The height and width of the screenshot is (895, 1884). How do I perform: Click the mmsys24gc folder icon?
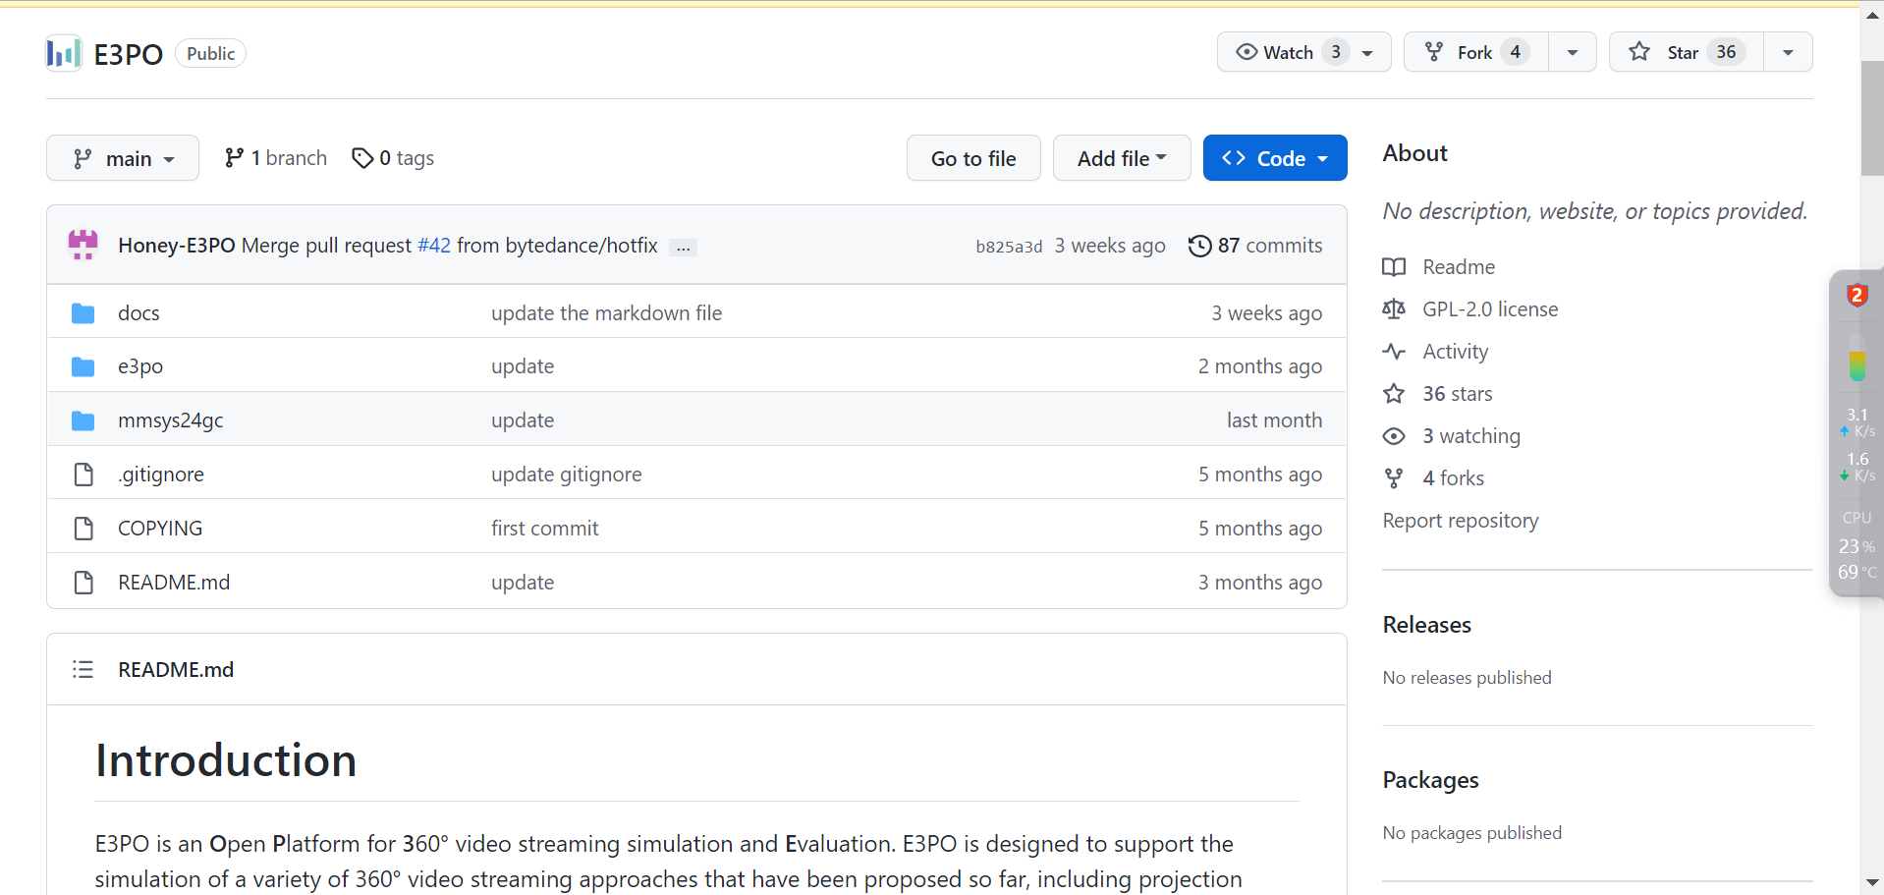click(83, 420)
